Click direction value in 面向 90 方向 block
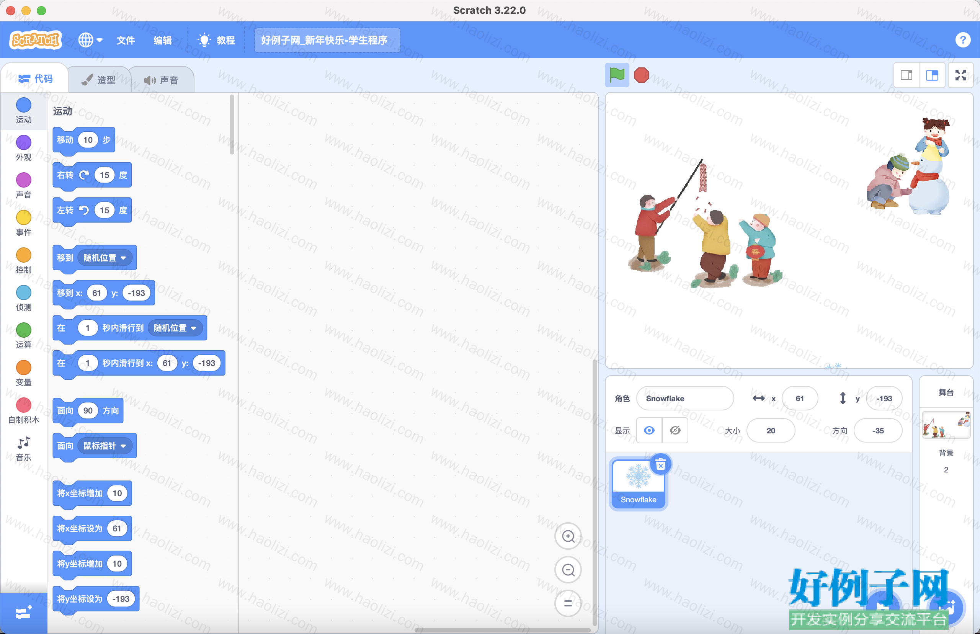The height and width of the screenshot is (634, 980). 88,410
